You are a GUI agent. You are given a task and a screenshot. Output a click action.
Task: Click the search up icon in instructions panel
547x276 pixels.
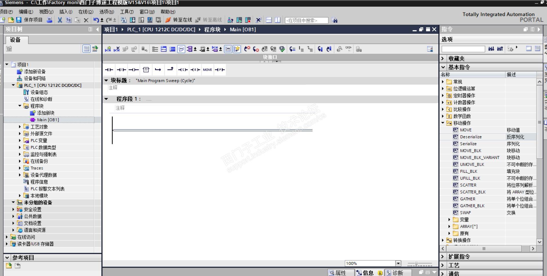click(x=500, y=49)
